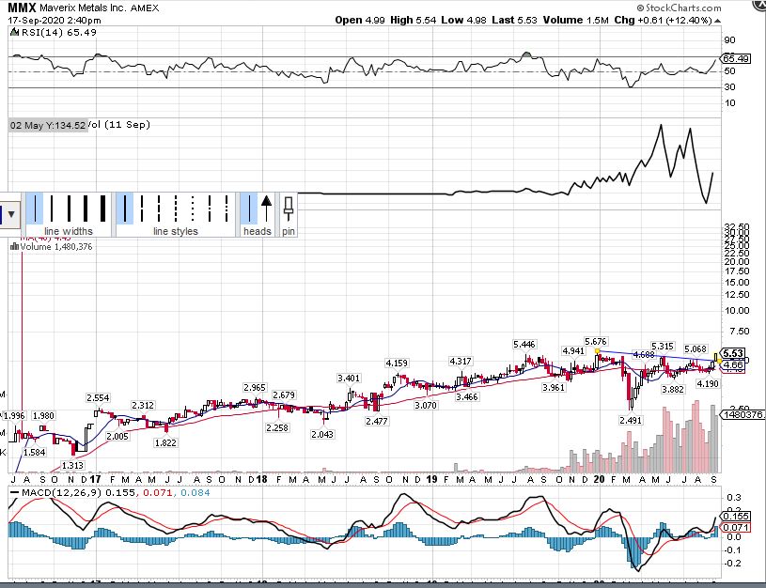Pin the annotation toolbar
766x588 pixels.
[289, 209]
